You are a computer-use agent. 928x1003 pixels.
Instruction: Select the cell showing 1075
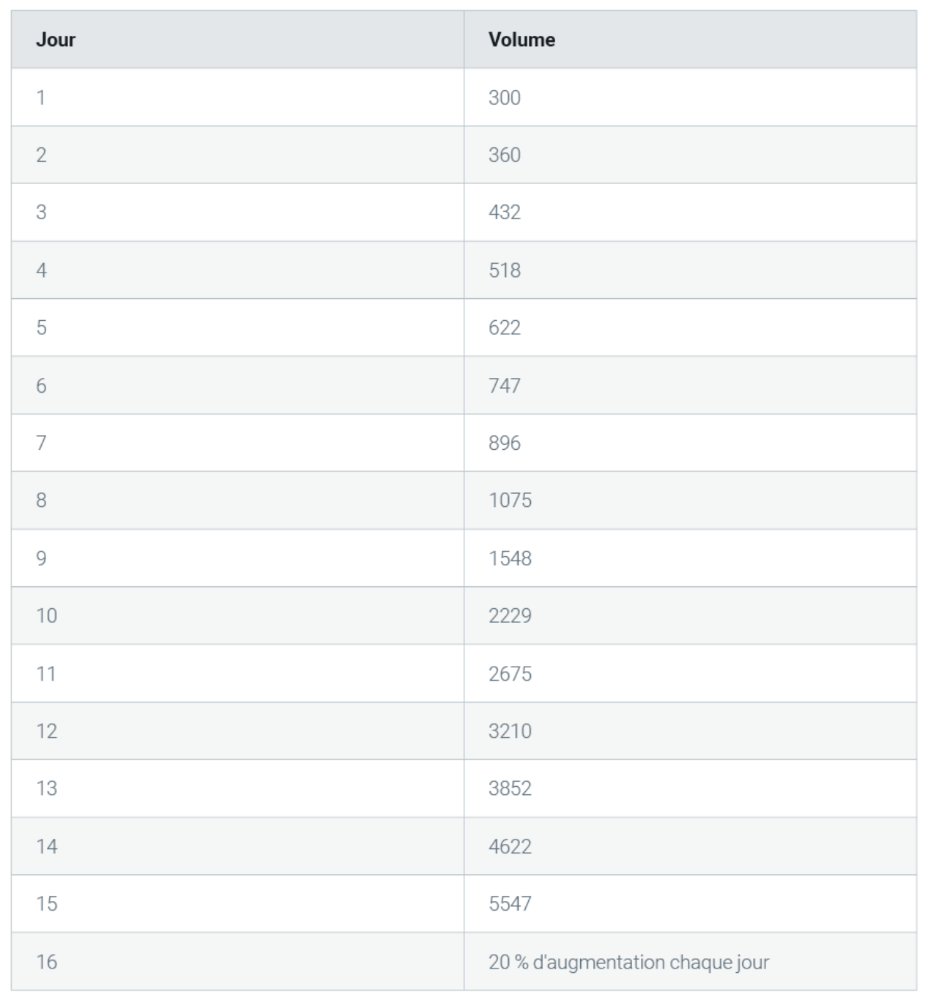click(x=690, y=500)
